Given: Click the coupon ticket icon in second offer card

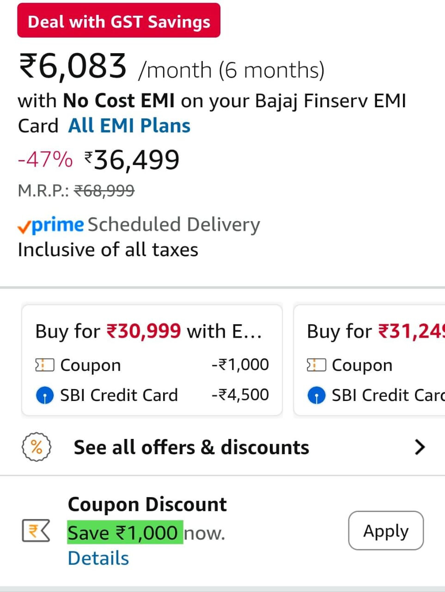Looking at the screenshot, I should pos(316,365).
